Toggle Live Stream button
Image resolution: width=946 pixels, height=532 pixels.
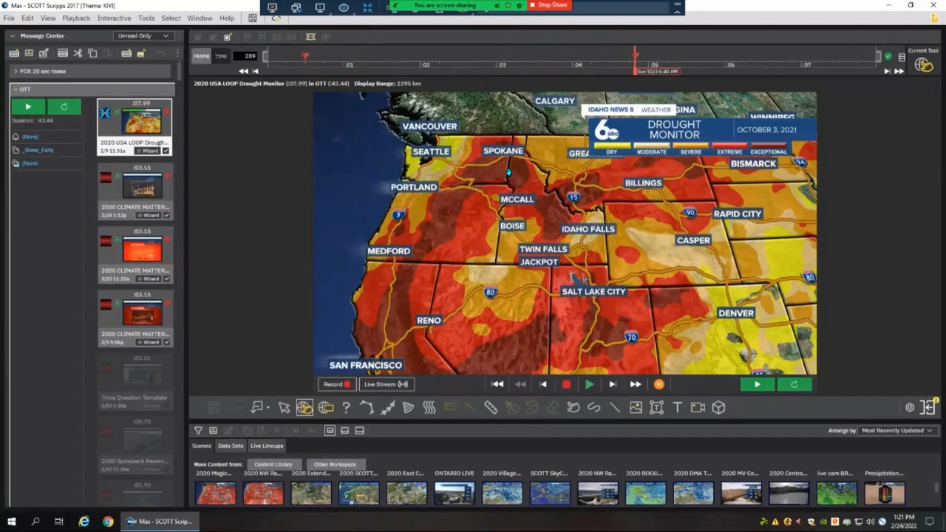tap(386, 384)
